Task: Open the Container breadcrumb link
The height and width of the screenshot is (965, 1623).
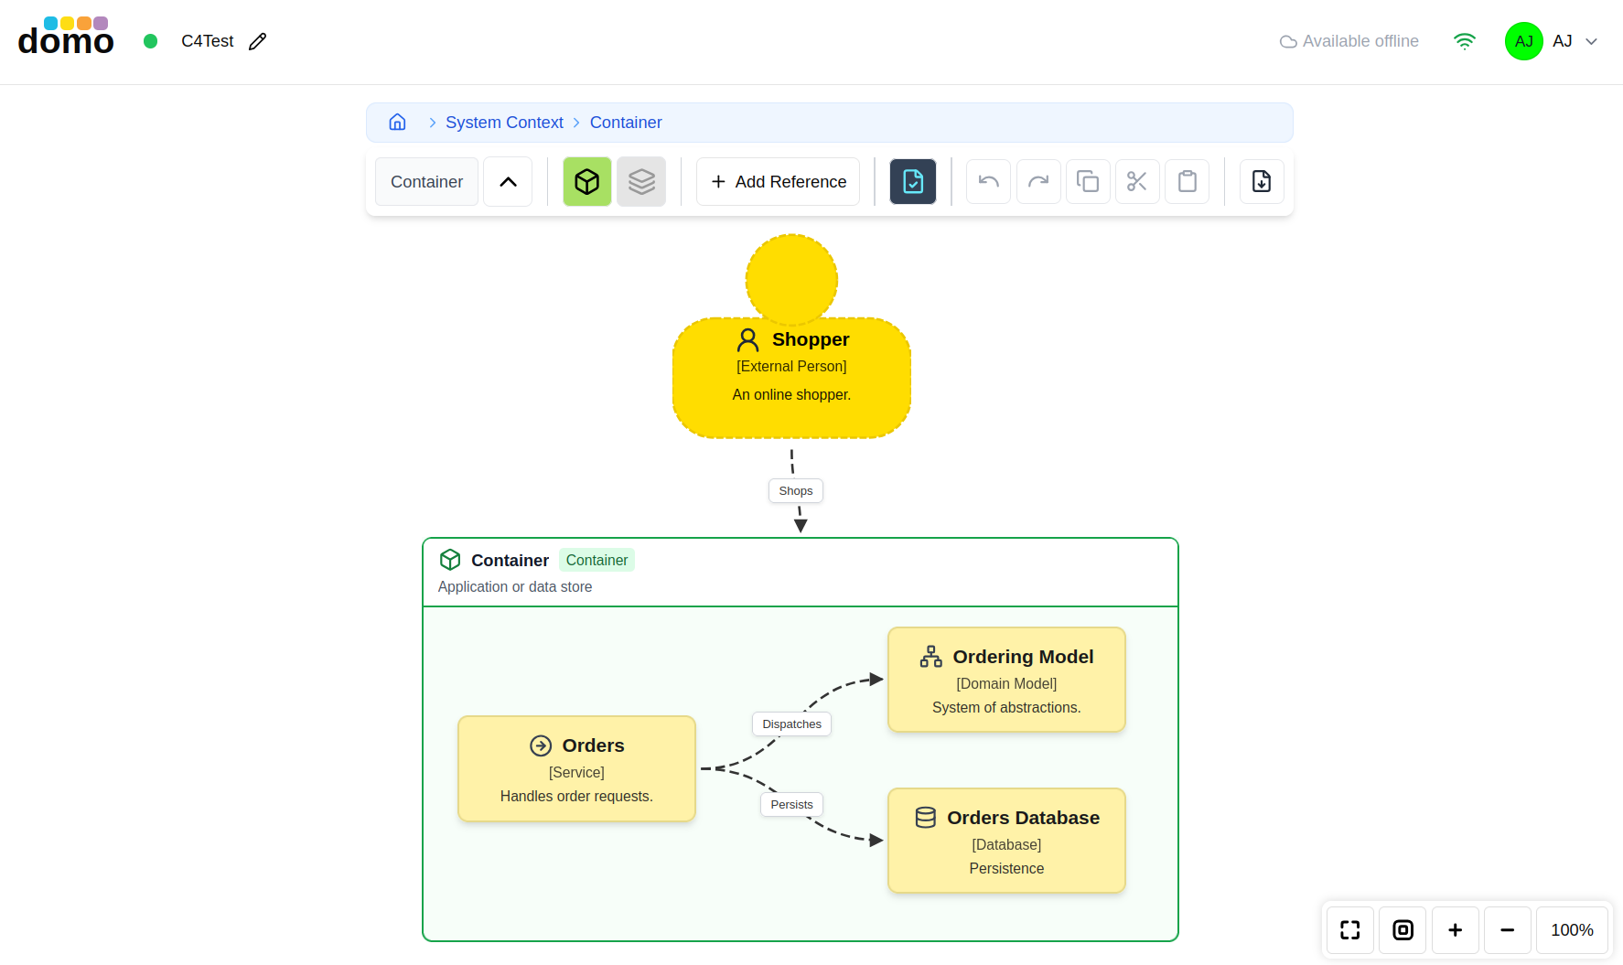Action: pyautogui.click(x=626, y=123)
